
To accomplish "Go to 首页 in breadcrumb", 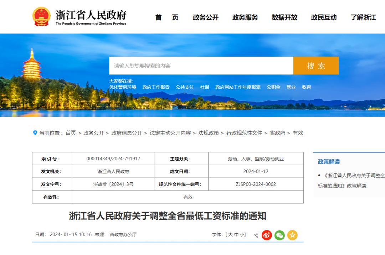I will pos(71,133).
